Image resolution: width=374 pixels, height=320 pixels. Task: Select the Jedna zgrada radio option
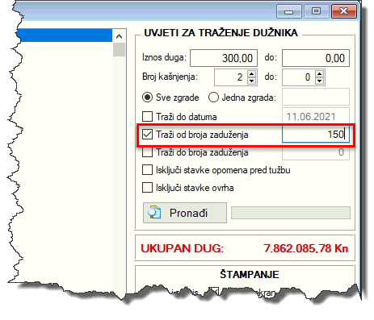tap(213, 98)
